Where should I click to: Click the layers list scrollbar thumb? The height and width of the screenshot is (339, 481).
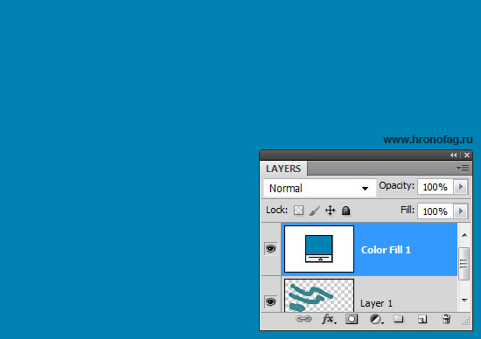click(464, 264)
